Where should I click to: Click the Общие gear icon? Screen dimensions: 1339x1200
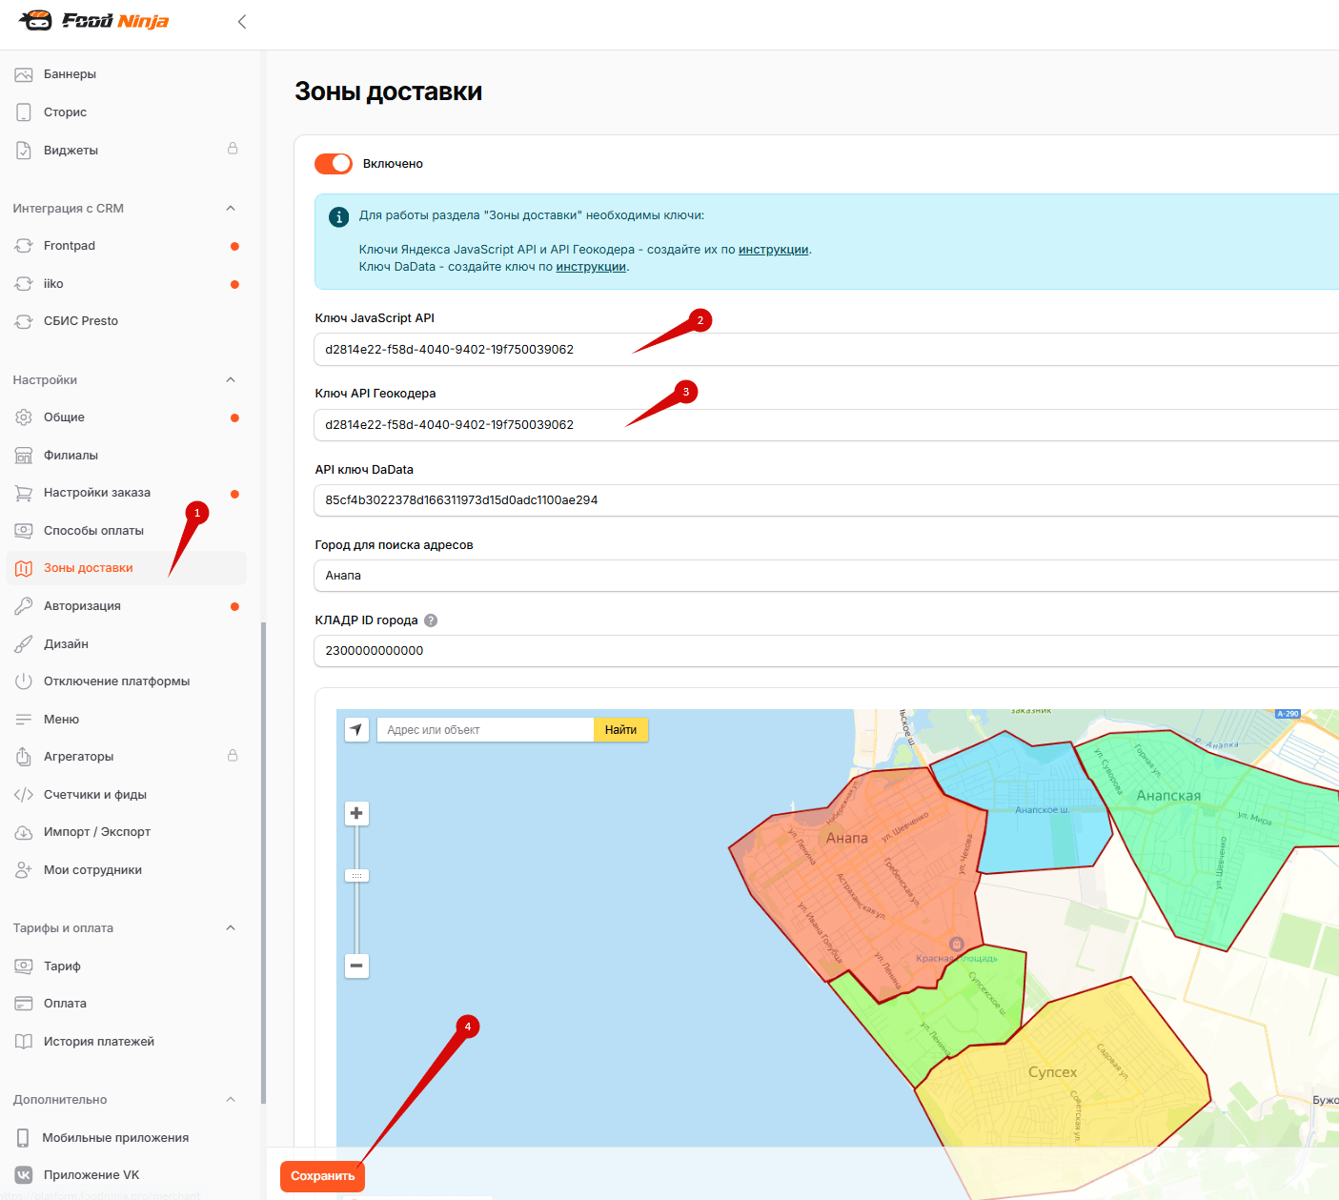(24, 417)
